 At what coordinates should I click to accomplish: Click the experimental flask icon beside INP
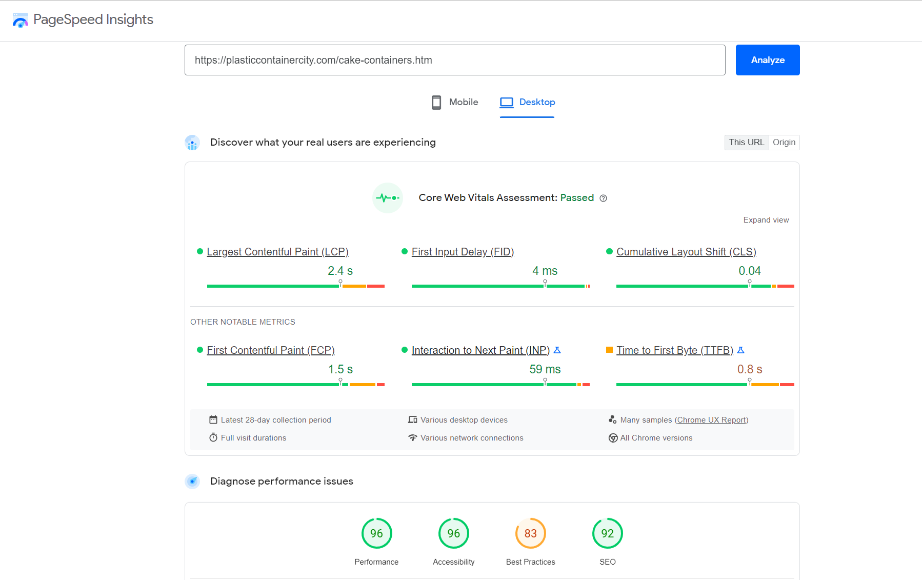[557, 350]
